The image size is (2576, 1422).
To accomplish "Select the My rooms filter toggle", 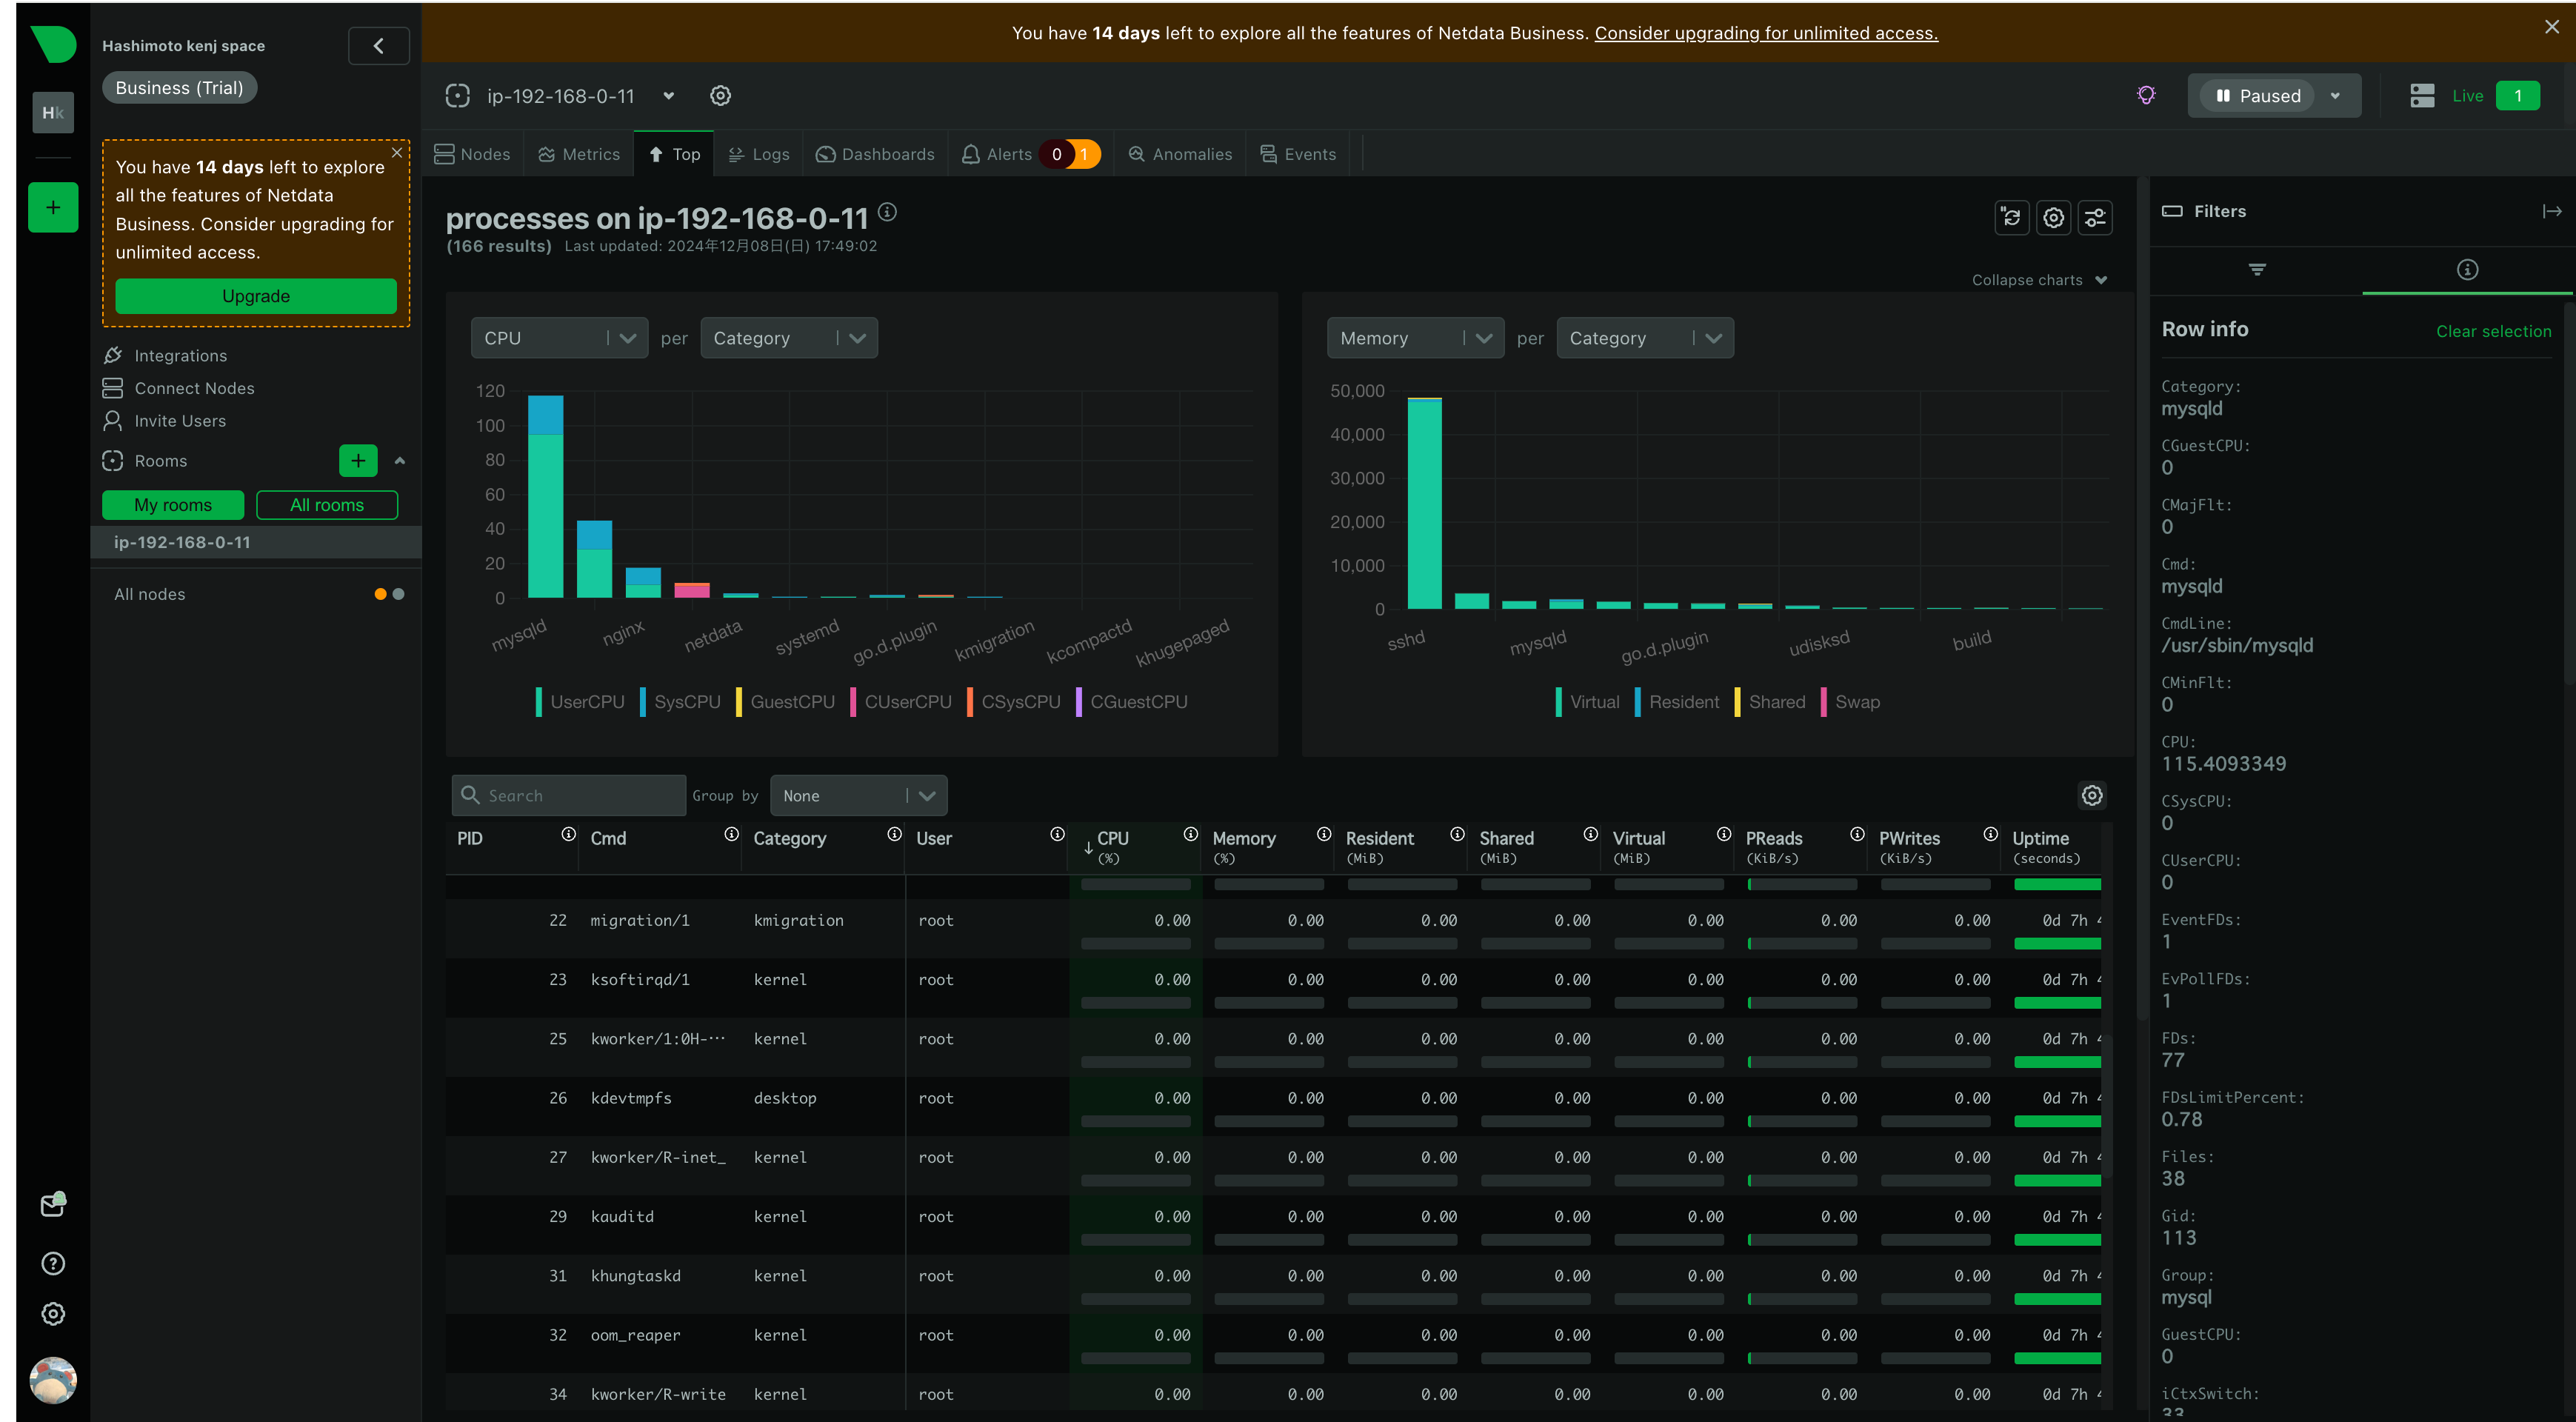I will click(173, 505).
